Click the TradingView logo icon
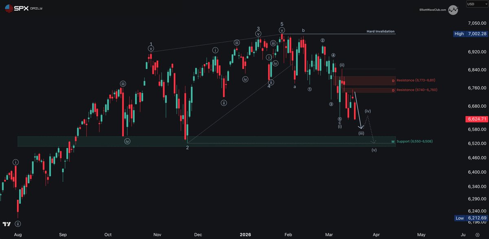Viewport: 489px width, 239px height. click(x=6, y=224)
